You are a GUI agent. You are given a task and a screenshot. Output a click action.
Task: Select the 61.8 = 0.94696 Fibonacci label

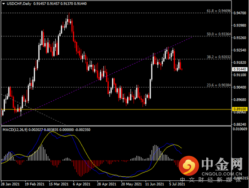219,11
